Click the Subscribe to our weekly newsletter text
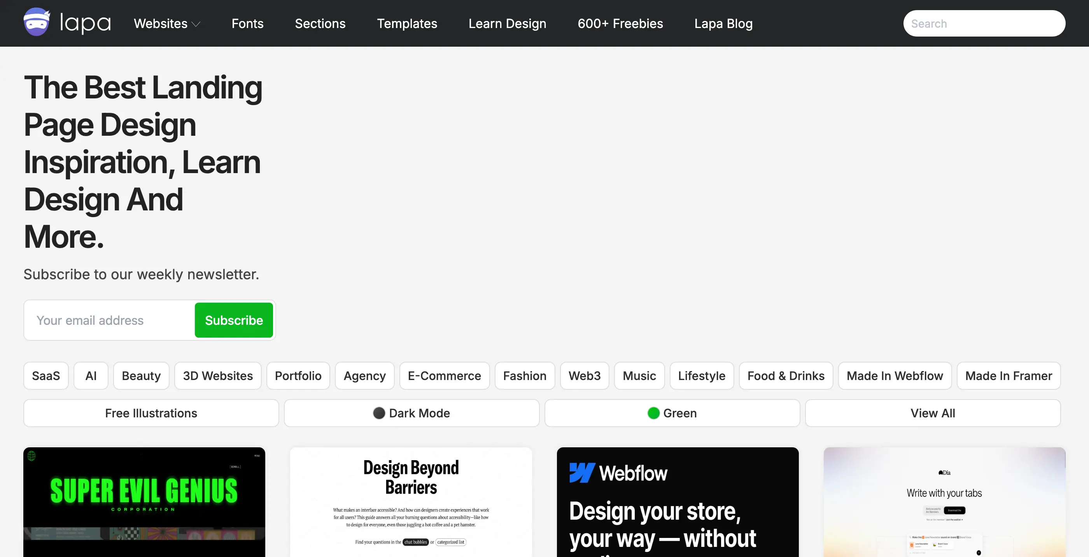The image size is (1089, 557). [x=141, y=274]
